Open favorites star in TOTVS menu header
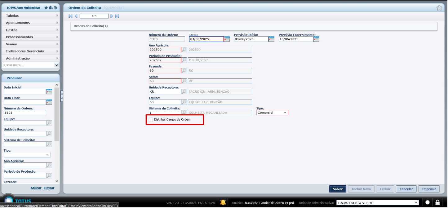Image resolution: width=448 pixels, height=208 pixels. [x=46, y=7]
